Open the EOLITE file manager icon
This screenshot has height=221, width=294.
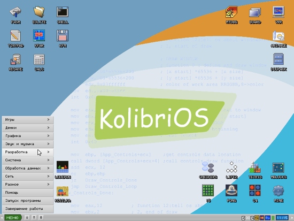click(x=39, y=15)
